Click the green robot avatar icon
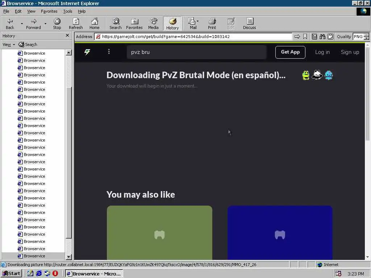This screenshot has width=371, height=278. (x=306, y=75)
